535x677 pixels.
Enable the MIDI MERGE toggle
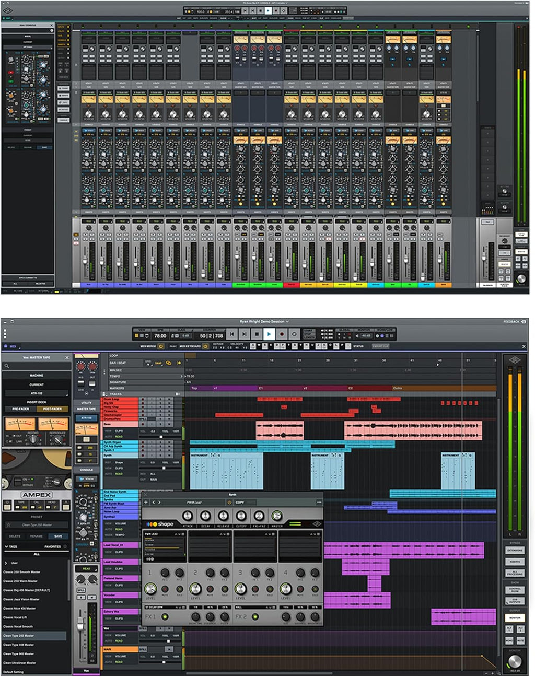[x=160, y=346]
